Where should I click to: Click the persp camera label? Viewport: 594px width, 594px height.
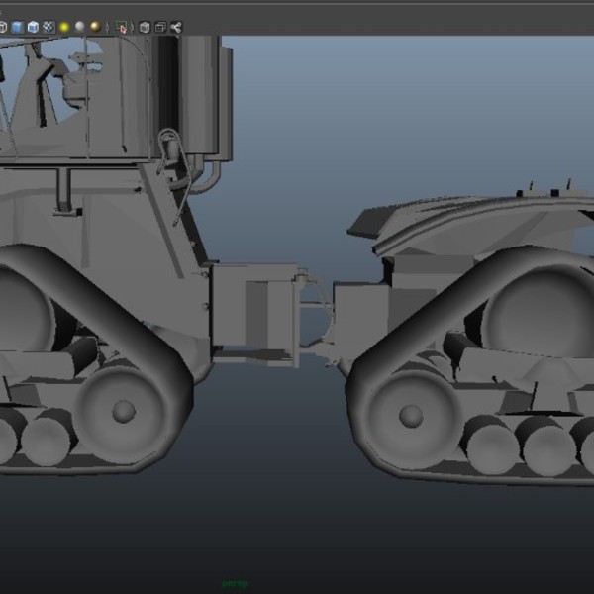235,583
